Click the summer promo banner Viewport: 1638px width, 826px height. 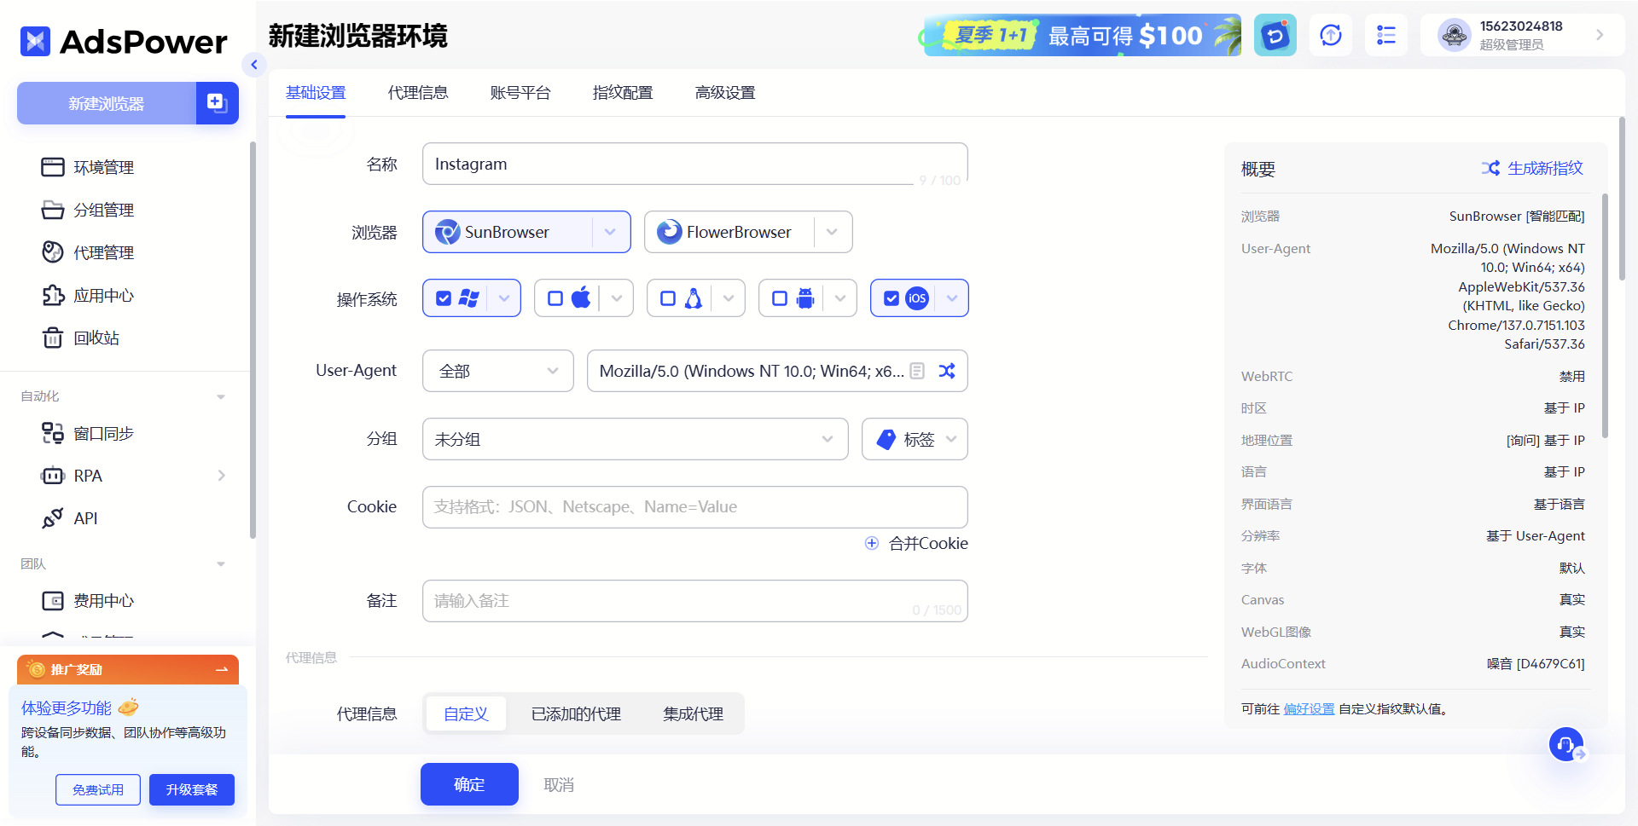(x=1081, y=35)
